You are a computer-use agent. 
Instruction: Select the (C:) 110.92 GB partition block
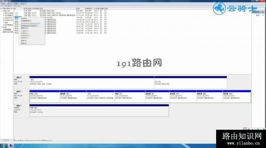pyautogui.click(x=92, y=82)
